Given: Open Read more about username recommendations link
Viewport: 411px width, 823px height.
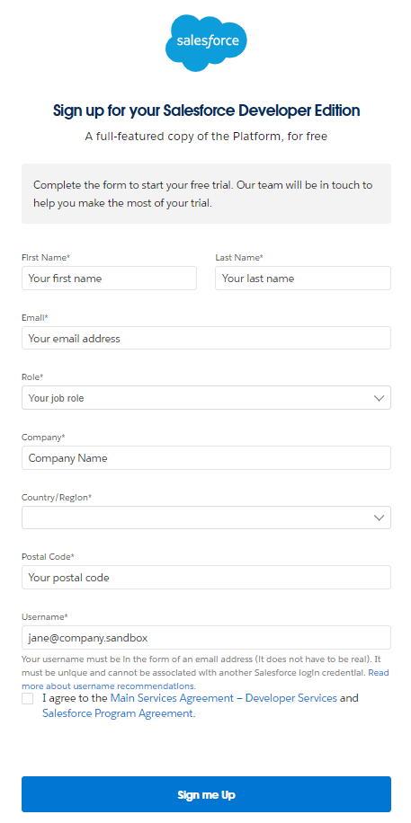Looking at the screenshot, I should 205,679.
